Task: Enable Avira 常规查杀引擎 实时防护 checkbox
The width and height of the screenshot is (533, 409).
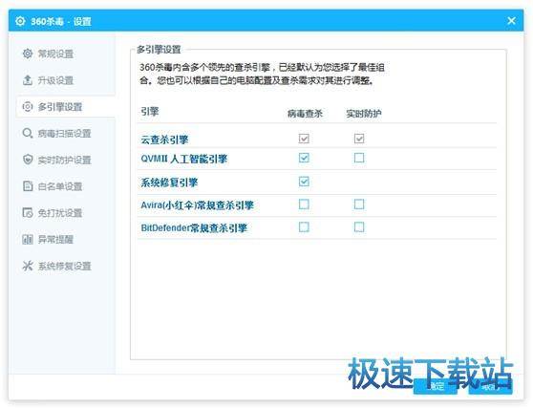Action: pyautogui.click(x=359, y=204)
